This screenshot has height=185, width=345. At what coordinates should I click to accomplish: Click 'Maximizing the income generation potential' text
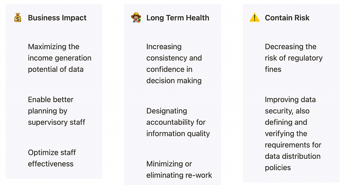click(60, 58)
